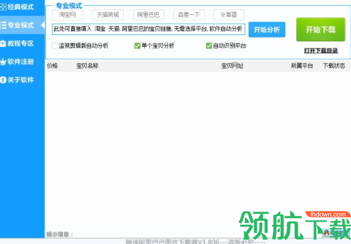Click the list icon beside 专业模式
The image size is (351, 244).
click(3, 25)
